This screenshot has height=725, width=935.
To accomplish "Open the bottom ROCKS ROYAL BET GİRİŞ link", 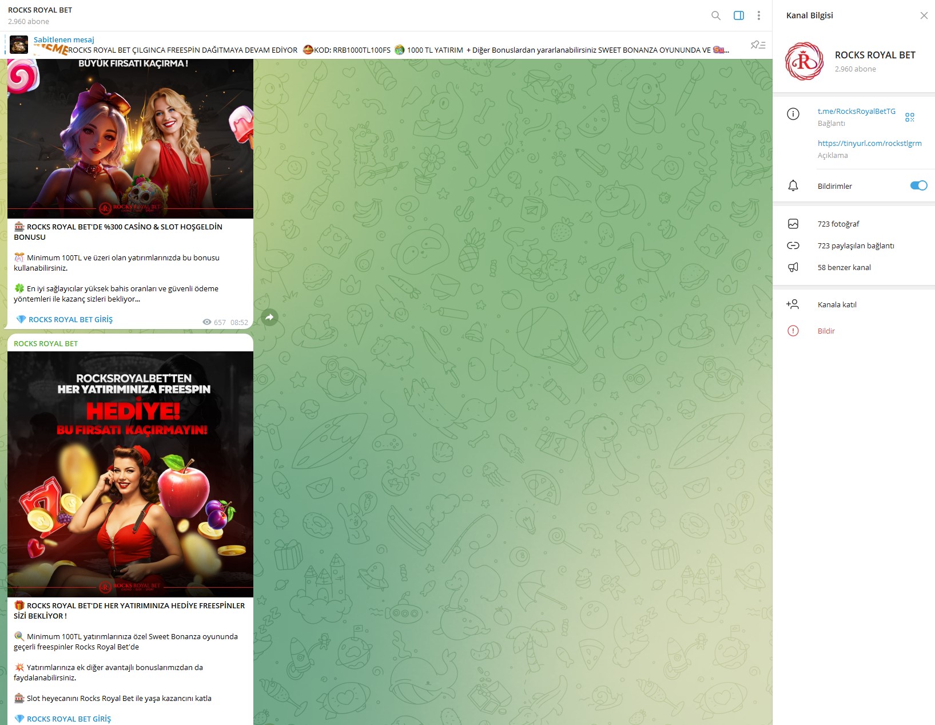I will 69,719.
